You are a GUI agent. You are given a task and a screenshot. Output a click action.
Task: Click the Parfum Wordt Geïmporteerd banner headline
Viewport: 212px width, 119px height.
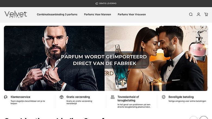click(x=104, y=60)
